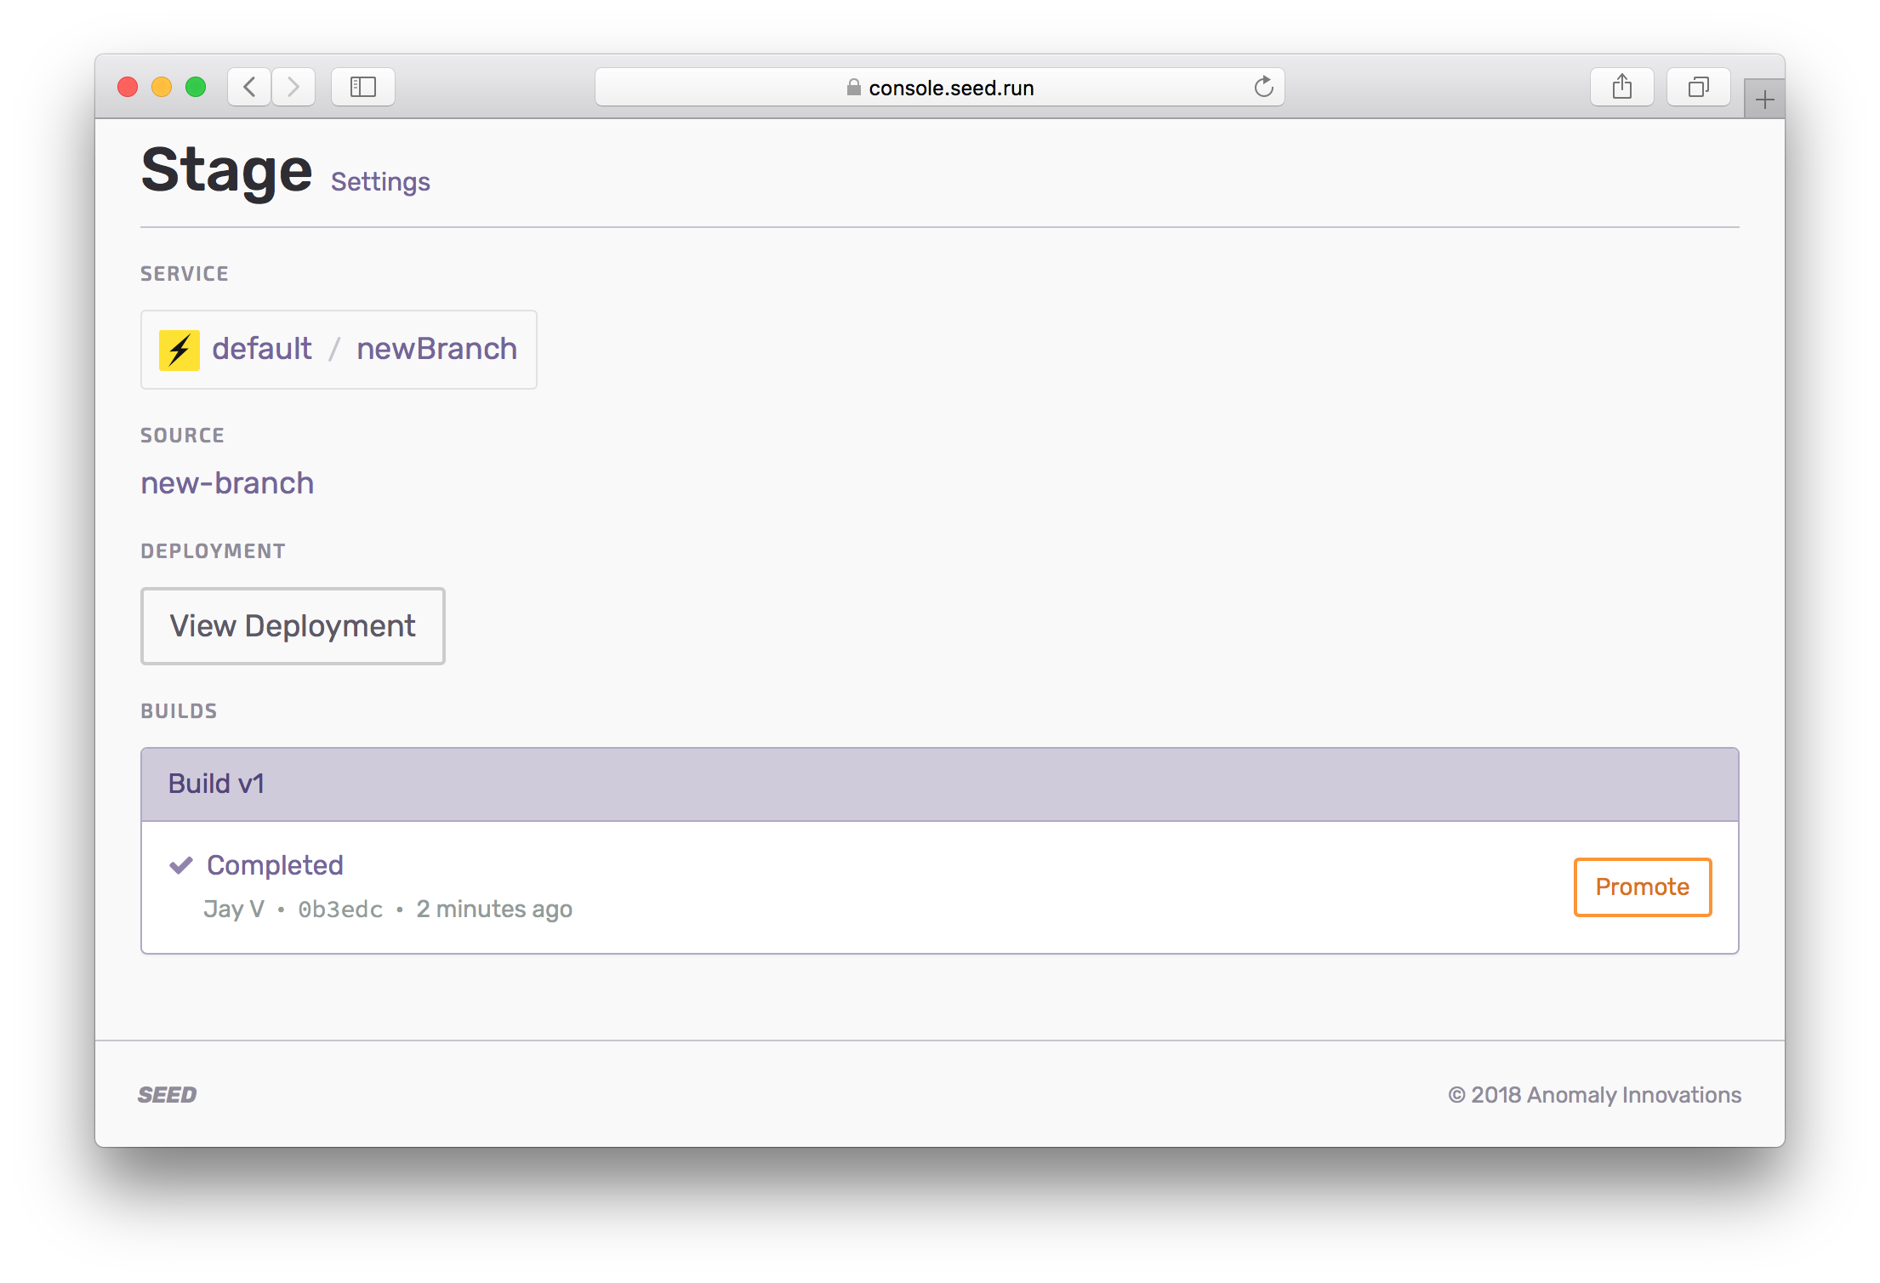
Task: Reload page with the refresh icon
Action: (x=1263, y=87)
